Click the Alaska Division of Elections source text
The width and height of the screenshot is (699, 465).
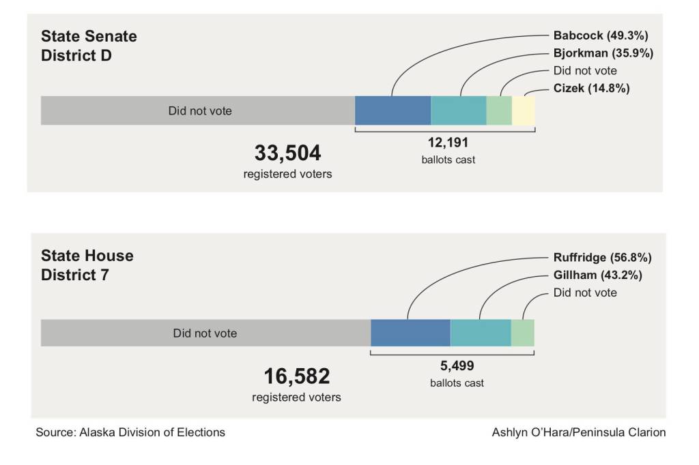(130, 432)
